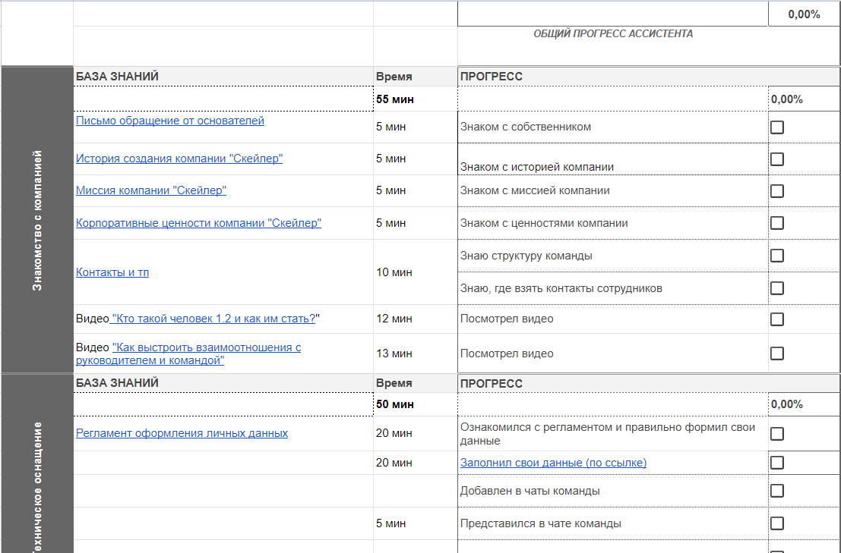Viewport: 841px width, 553px height.
Task: Open the "Письмо обращение от основателей" link
Action: pos(170,121)
